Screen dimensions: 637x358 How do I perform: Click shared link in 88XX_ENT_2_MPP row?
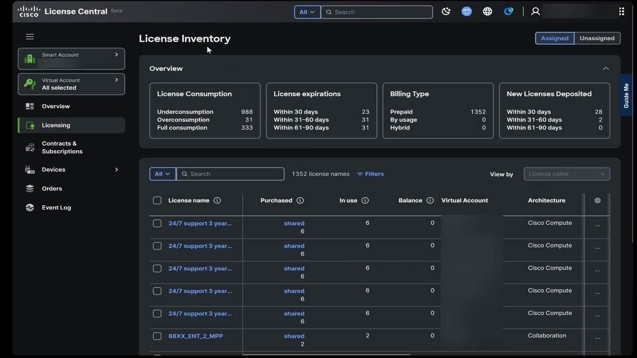point(294,336)
